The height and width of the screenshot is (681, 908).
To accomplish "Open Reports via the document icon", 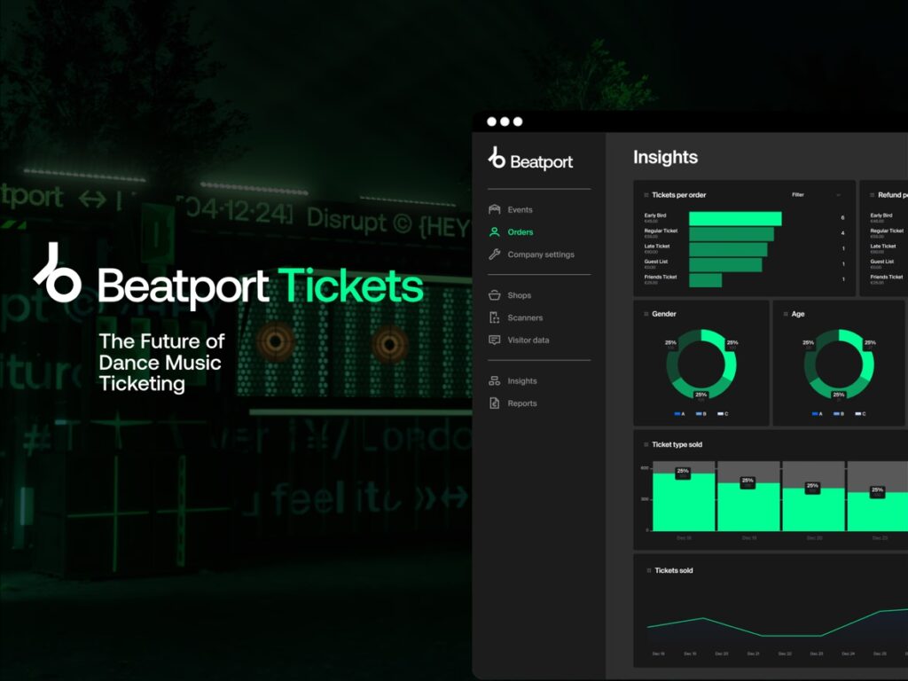I will pos(494,403).
